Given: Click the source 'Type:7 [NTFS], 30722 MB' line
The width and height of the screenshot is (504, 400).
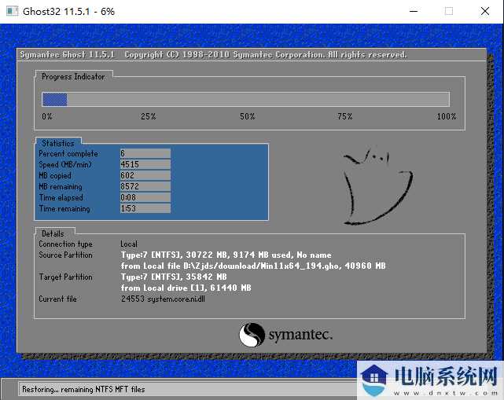Looking at the screenshot, I should (x=226, y=255).
